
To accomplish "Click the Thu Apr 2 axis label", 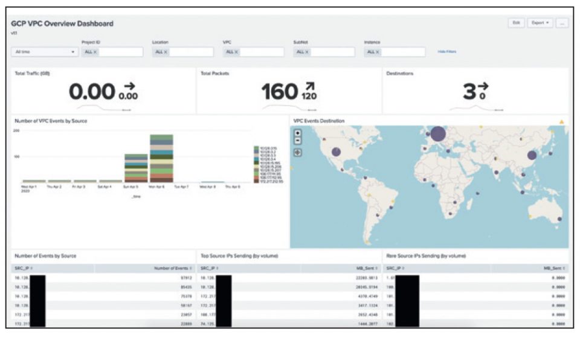I will [x=54, y=187].
